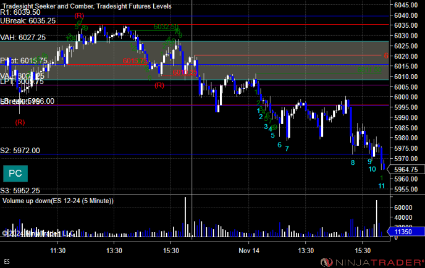Viewport: 425px width, 268px height.
Task: Click the green 6032.50 price annotation
Action: (166, 27)
